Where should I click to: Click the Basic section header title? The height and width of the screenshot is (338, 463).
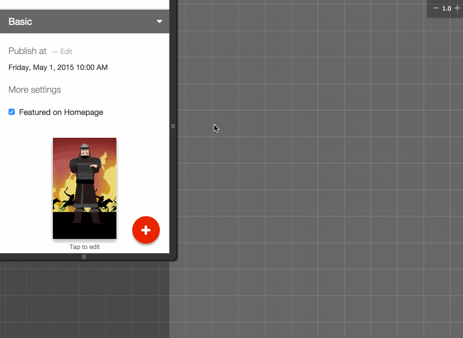point(21,22)
